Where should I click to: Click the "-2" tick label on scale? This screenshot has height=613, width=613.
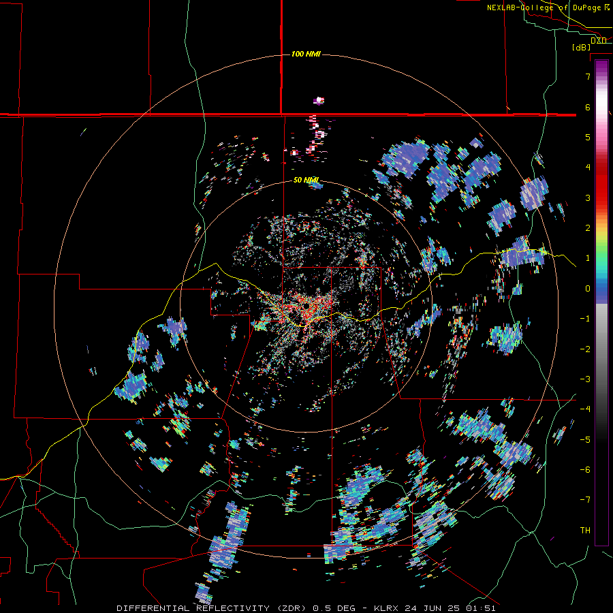(x=585, y=349)
